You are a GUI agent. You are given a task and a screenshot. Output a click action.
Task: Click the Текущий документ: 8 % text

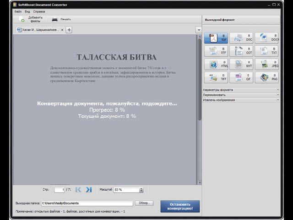click(x=107, y=116)
